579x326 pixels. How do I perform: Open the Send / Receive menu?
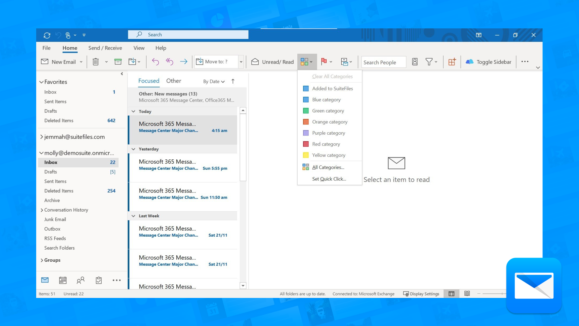tap(105, 48)
